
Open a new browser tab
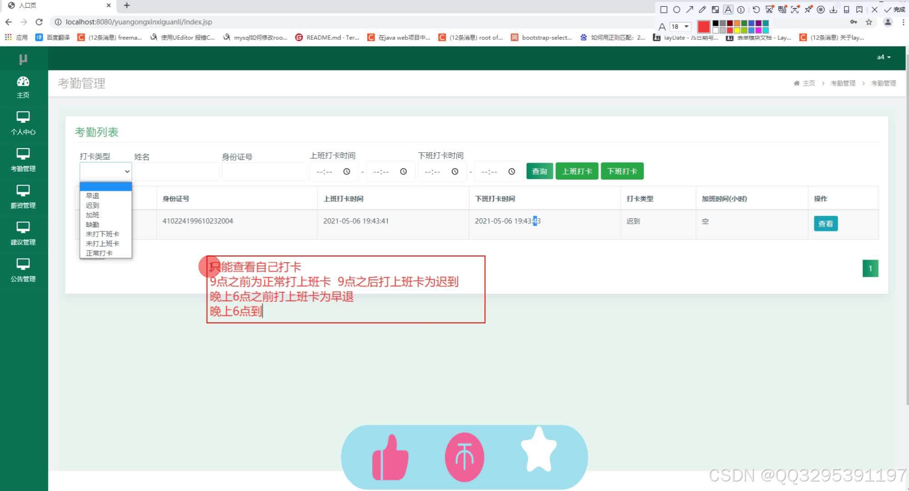(127, 5)
